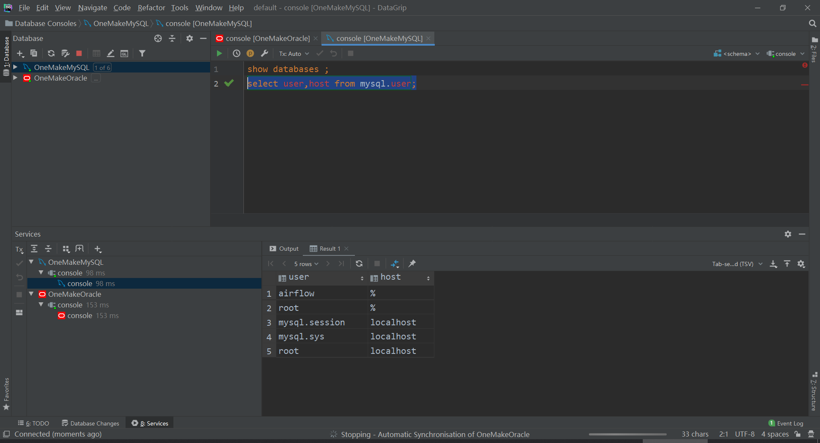820x443 pixels.
Task: Switch to the Output tab
Action: pyautogui.click(x=284, y=249)
